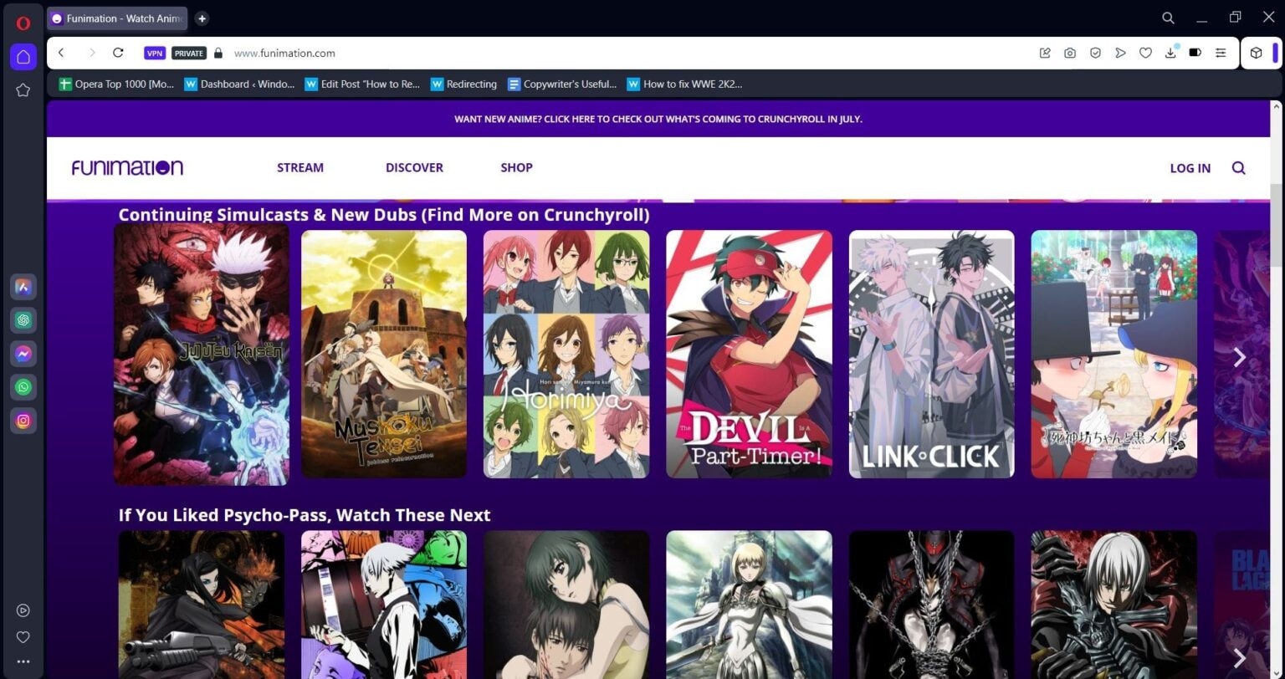Open the Crunchyroll July announcement banner
1285x679 pixels.
tap(658, 119)
